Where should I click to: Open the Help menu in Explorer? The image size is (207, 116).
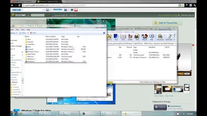pos(28,30)
